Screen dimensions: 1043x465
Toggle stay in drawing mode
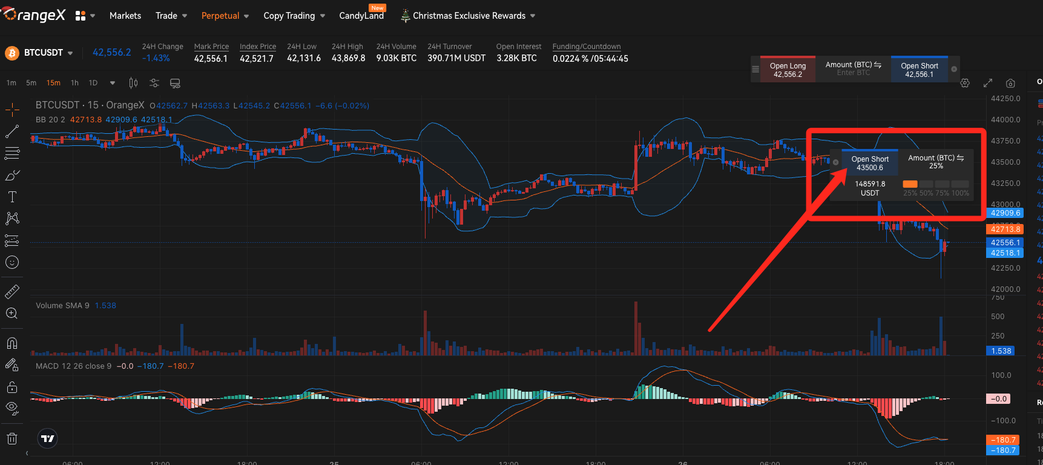point(12,364)
